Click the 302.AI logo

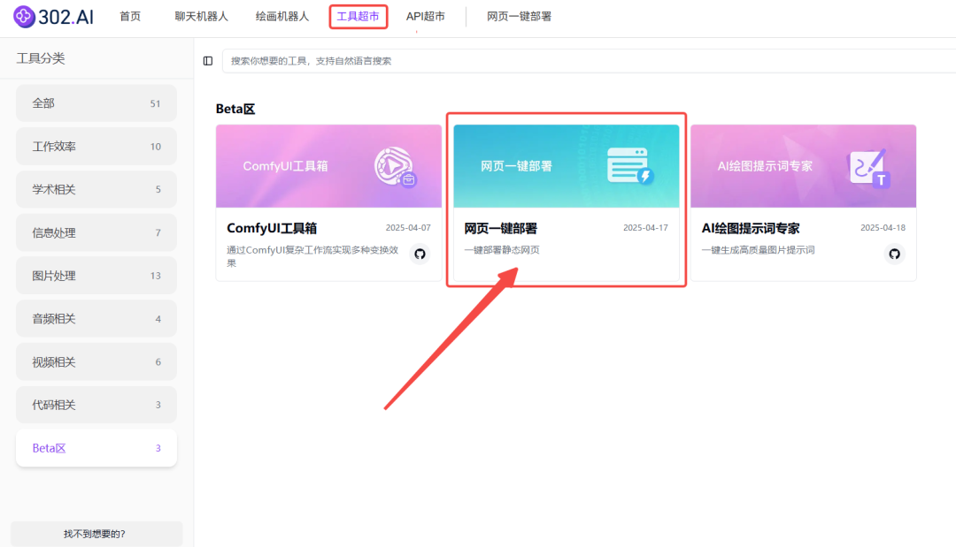[54, 17]
